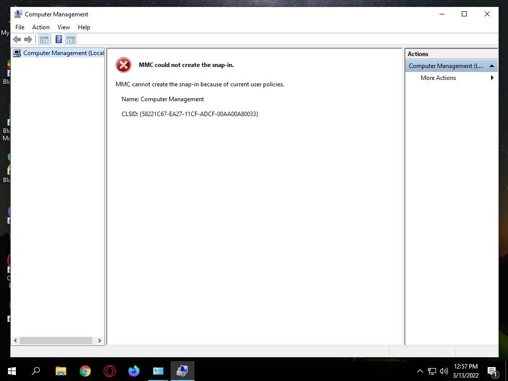Click the 'Name: Computer Management' line

(163, 99)
